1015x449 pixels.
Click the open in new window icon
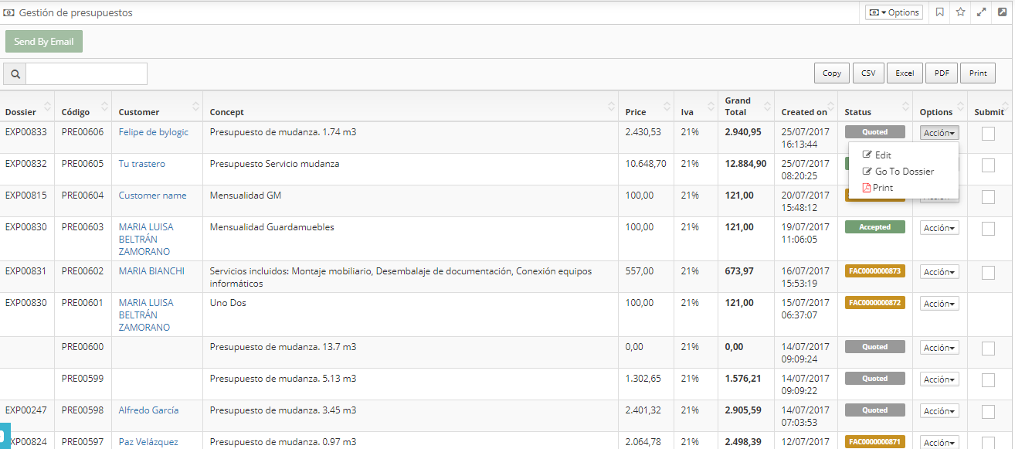[x=1003, y=12]
